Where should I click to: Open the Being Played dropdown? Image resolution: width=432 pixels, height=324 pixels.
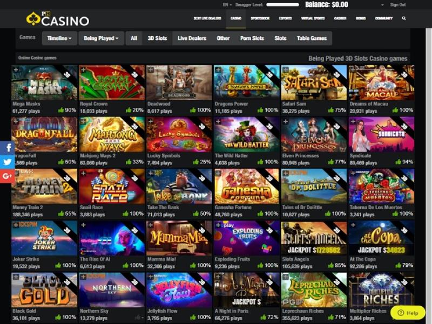click(101, 38)
